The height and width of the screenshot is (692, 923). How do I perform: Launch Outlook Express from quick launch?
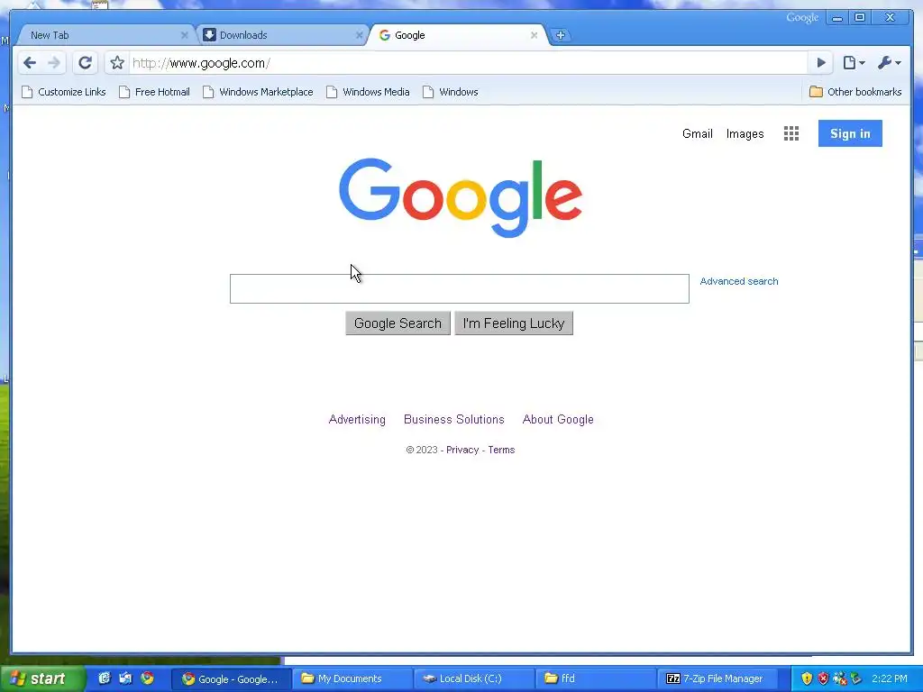click(x=125, y=678)
